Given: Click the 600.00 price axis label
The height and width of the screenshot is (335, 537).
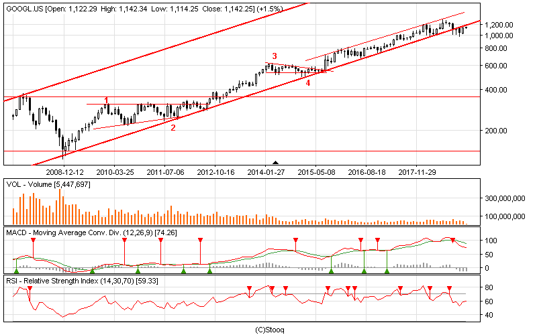Looking at the screenshot, I should [x=496, y=66].
